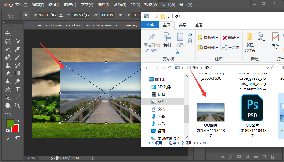Collapse the Photoshop tools panel double arrow
This screenshot has height=162, width=284.
point(4,22)
